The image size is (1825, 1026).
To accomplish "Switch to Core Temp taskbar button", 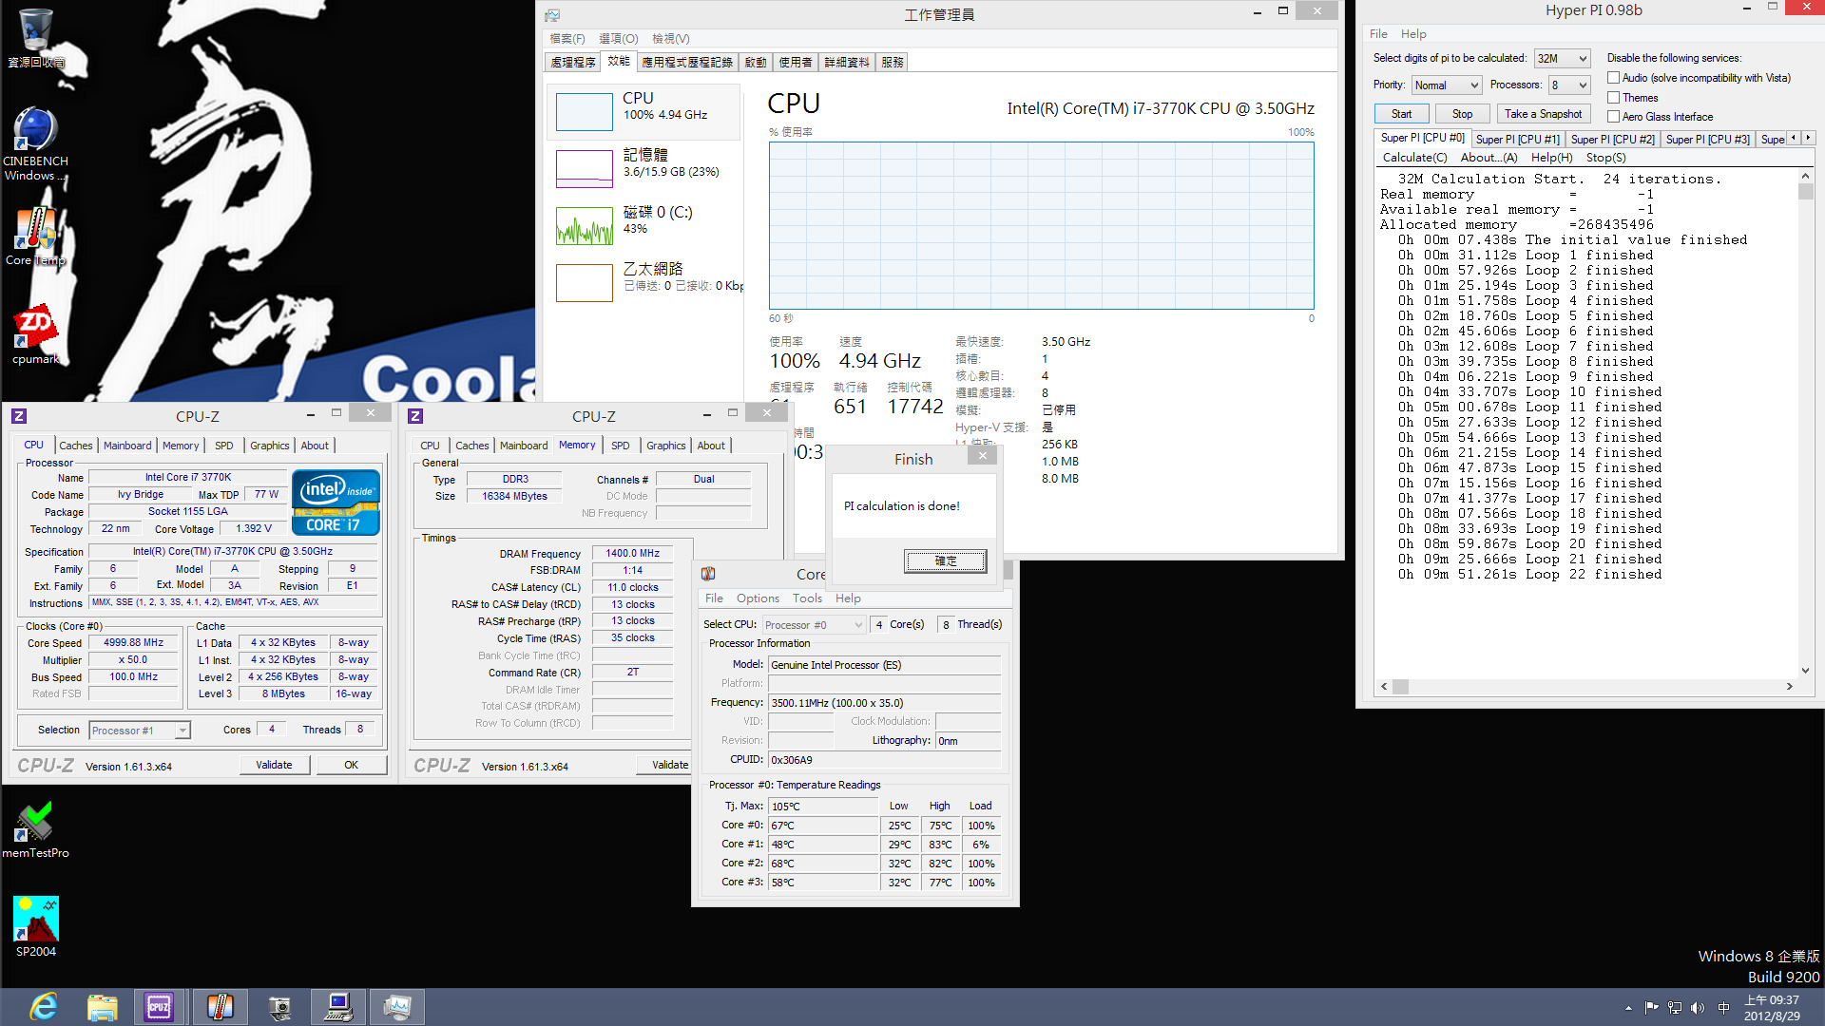I will (x=220, y=1007).
